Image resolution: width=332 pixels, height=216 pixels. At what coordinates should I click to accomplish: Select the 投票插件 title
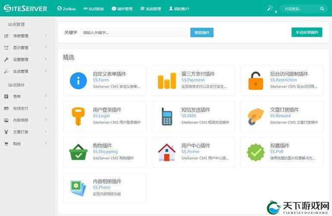coord(279,146)
